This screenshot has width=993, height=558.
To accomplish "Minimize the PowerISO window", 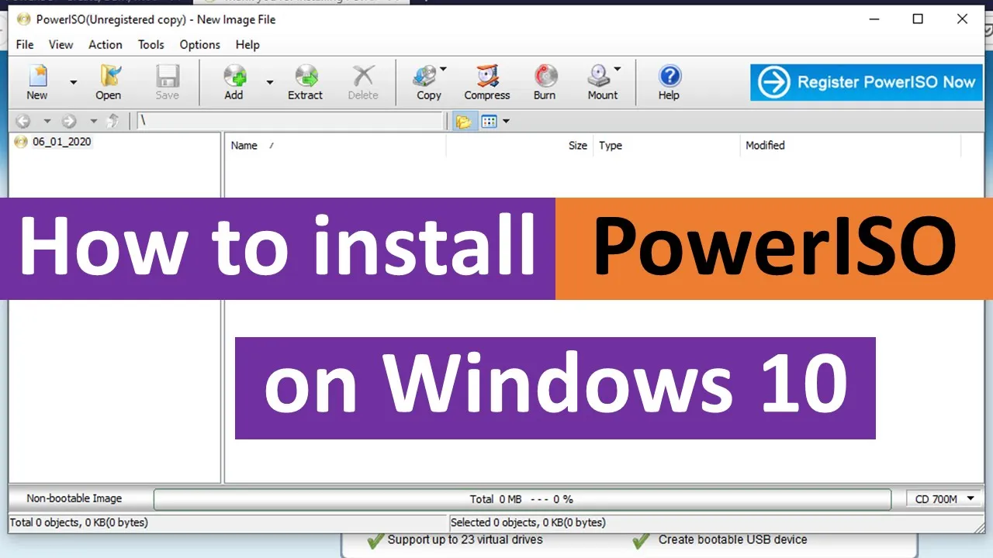I will coord(873,19).
